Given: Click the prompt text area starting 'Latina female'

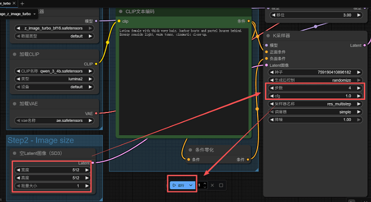Looking at the screenshot, I should pos(183,81).
